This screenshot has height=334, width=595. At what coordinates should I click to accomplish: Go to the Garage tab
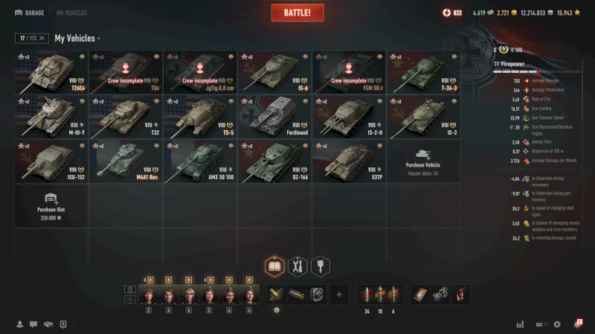coord(29,13)
